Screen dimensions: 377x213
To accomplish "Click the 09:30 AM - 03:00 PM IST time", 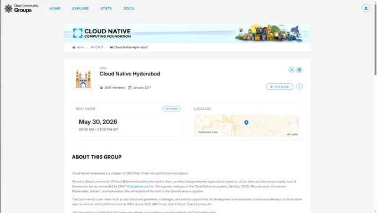I will click(x=98, y=129).
